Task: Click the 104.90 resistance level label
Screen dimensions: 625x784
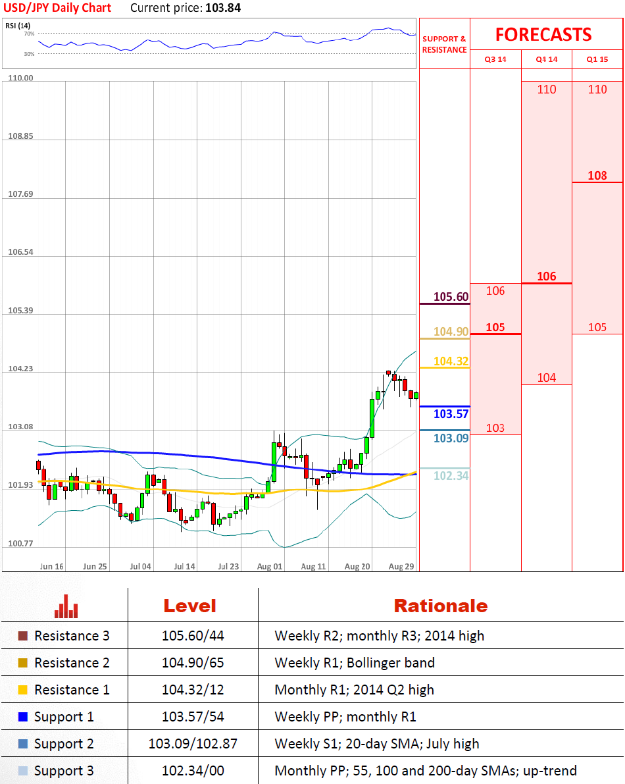Action: pos(451,332)
